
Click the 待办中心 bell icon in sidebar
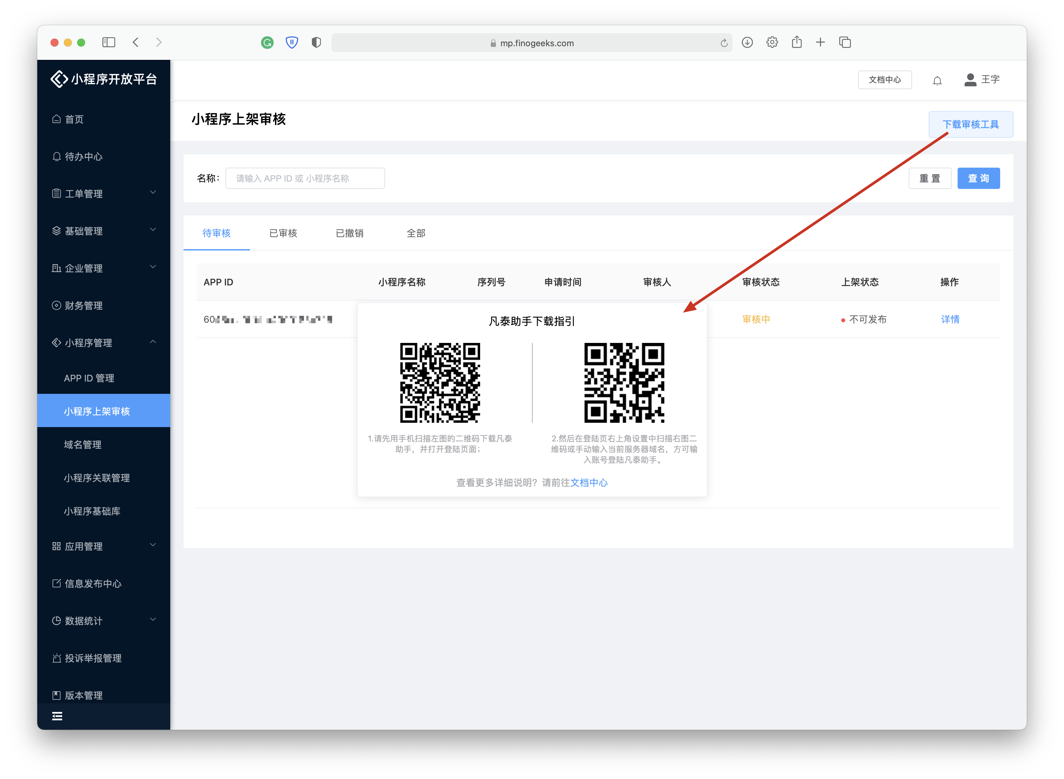point(57,156)
